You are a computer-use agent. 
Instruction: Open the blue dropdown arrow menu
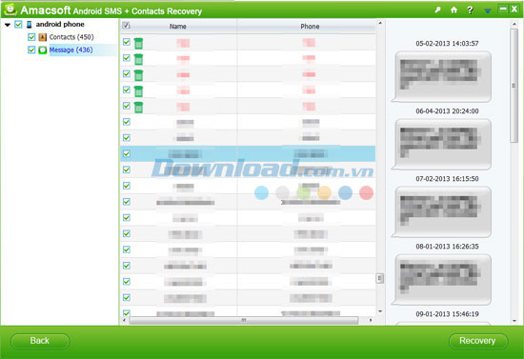[488, 11]
